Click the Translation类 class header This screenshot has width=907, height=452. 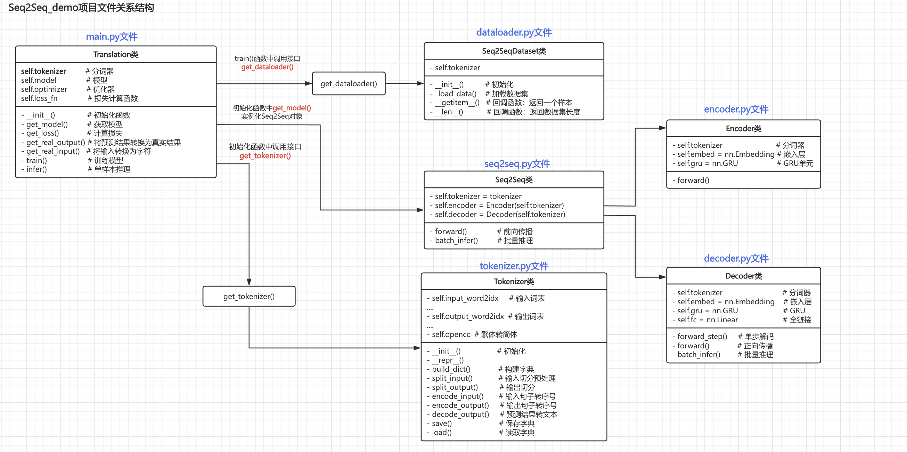[x=115, y=54]
